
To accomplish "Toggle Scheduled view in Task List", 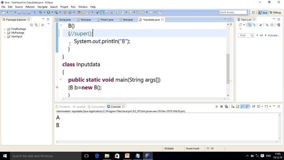I will pyautogui.click(x=254, y=25).
